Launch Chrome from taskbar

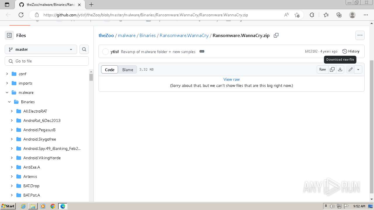click(53, 206)
